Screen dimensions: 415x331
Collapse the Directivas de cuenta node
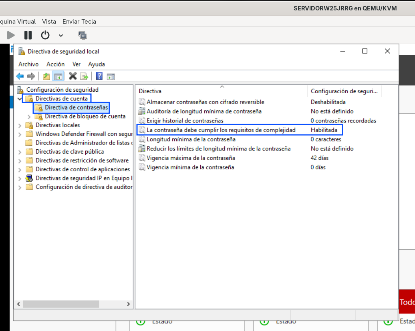pyautogui.click(x=20, y=98)
